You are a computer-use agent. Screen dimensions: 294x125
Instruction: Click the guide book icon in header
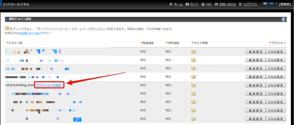[187, 5]
